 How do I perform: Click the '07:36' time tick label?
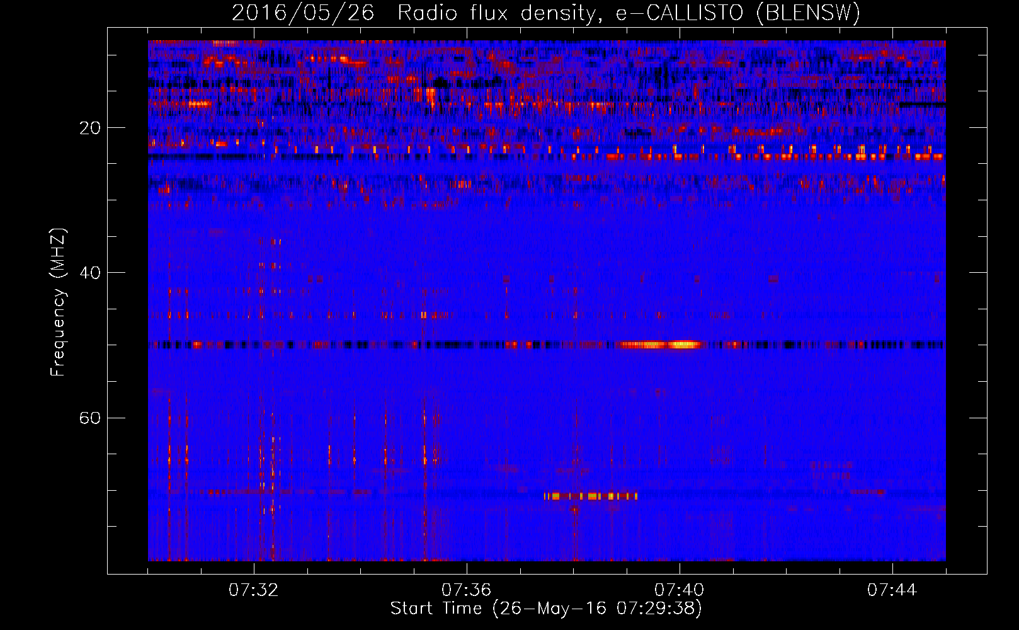(x=466, y=590)
